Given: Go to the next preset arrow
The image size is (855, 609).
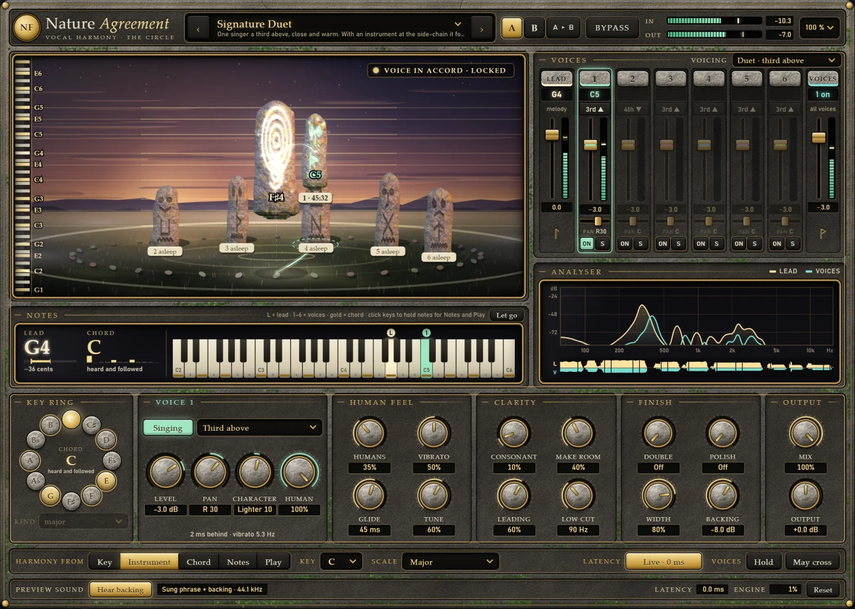Looking at the screenshot, I should pyautogui.click(x=482, y=29).
